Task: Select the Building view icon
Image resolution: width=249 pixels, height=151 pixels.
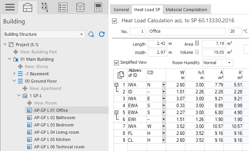Action: 28,7
